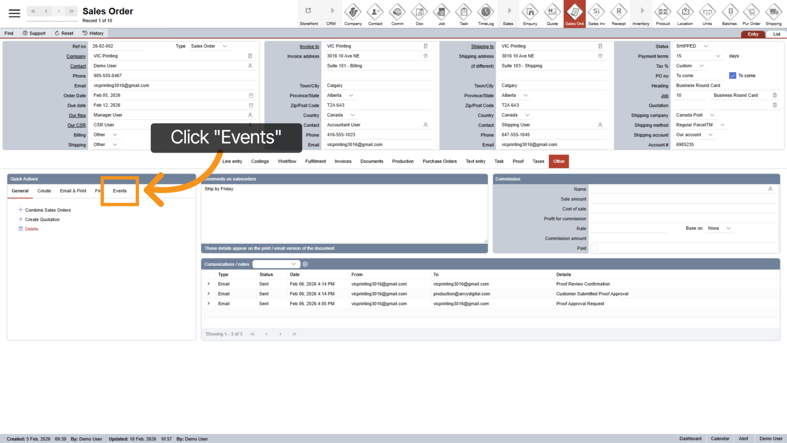Open the Receipt module
Screen dimensions: 787x443
pos(619,14)
